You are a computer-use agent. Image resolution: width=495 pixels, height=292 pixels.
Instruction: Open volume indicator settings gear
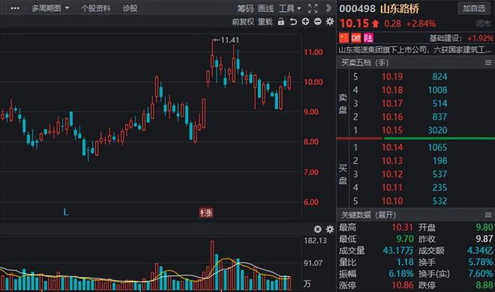coord(329,229)
